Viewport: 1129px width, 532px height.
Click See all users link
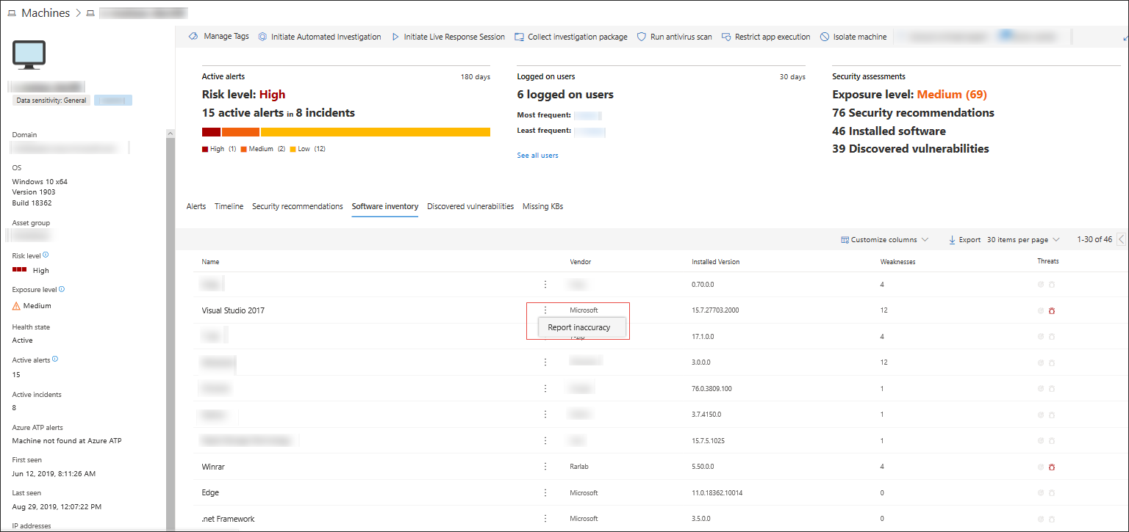coord(537,156)
